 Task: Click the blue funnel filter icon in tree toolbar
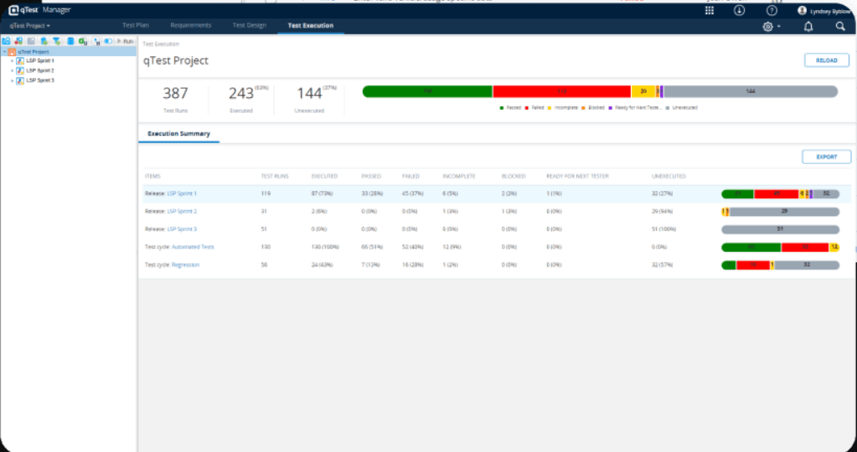(x=56, y=41)
